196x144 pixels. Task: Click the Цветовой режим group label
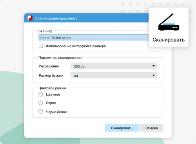pyautogui.click(x=52, y=88)
